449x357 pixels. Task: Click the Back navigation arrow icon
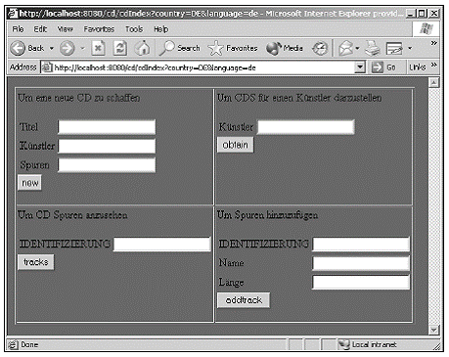coord(18,48)
